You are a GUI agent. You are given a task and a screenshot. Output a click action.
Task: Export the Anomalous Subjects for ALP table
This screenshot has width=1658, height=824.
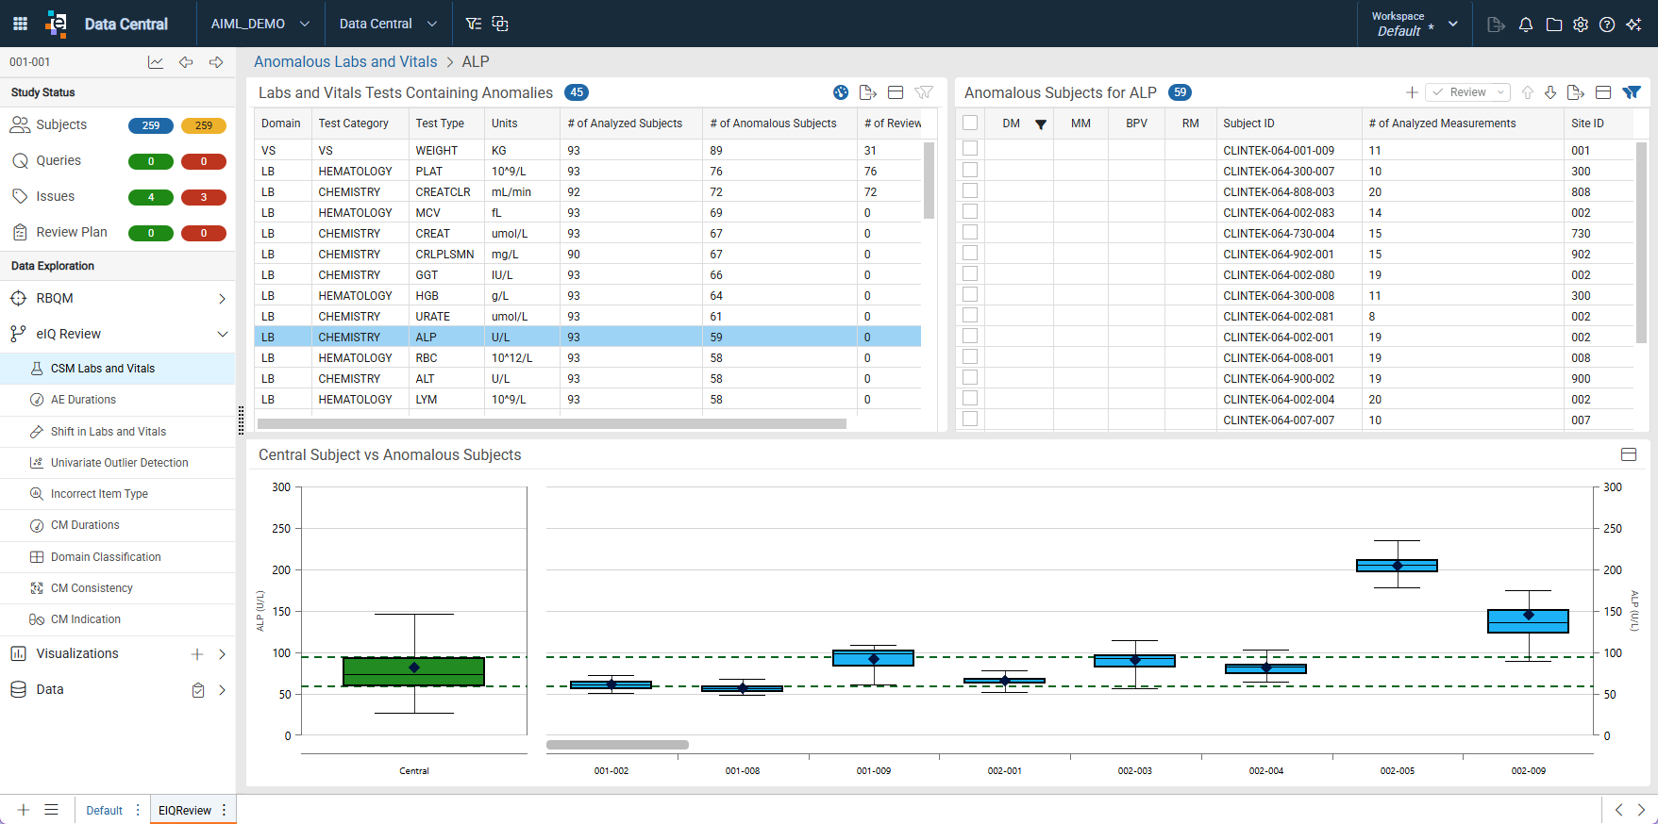1575,92
